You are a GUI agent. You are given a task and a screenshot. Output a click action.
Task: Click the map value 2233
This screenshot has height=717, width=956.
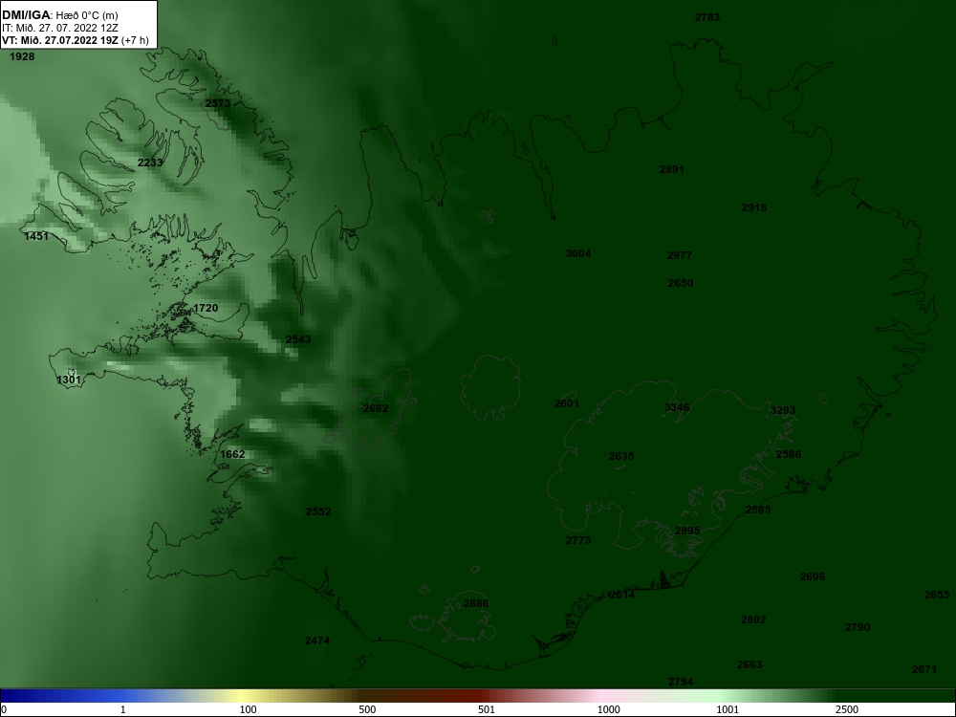coord(150,163)
